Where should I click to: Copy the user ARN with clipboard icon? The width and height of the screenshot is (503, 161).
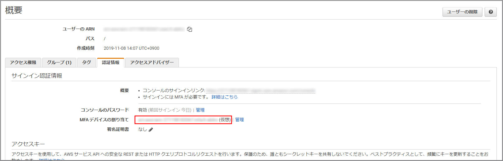[x=189, y=29]
